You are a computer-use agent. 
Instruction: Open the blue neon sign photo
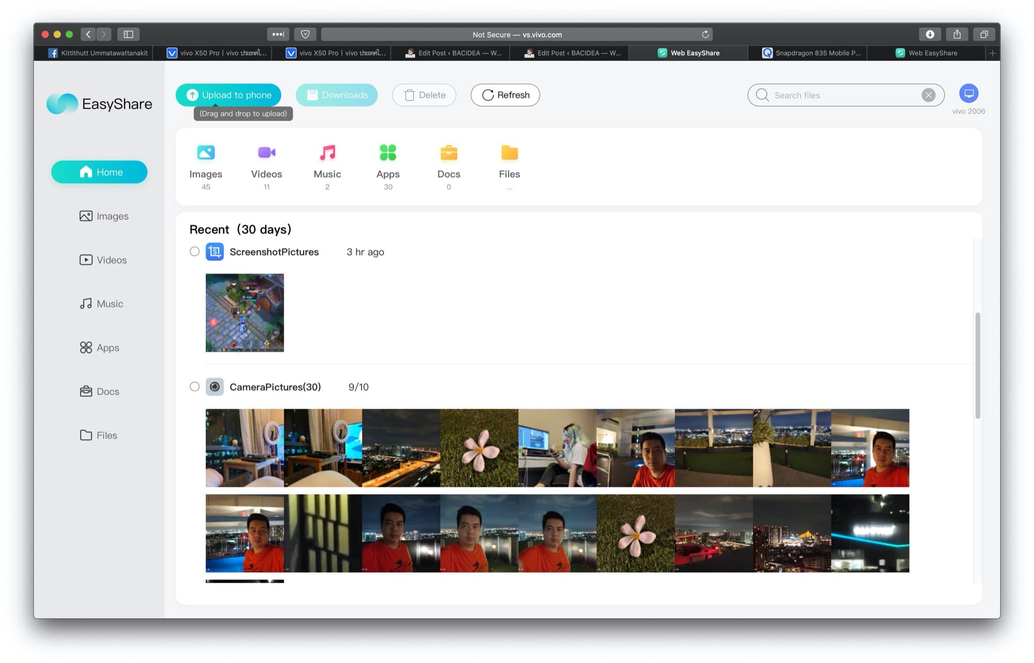870,533
